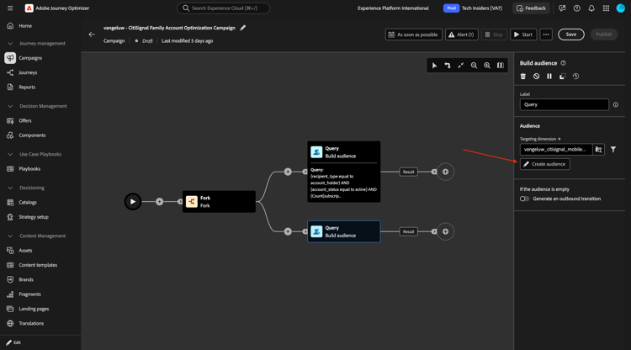
Task: Open targeting dimension picker icon
Action: (598, 150)
